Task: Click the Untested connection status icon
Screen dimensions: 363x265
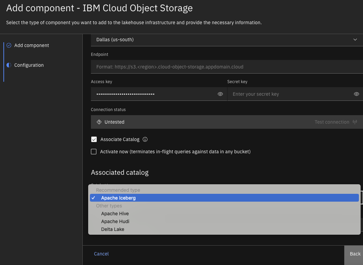Action: click(x=99, y=122)
